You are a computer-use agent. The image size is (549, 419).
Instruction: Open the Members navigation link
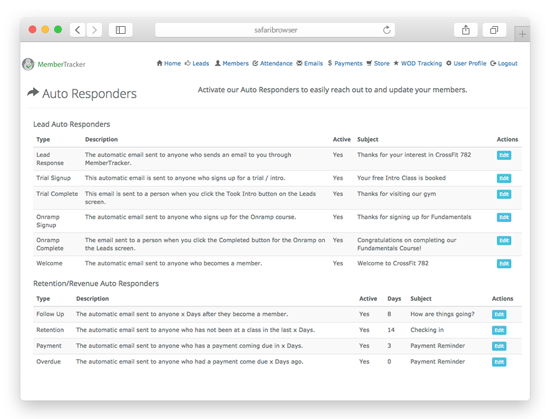[x=231, y=64]
